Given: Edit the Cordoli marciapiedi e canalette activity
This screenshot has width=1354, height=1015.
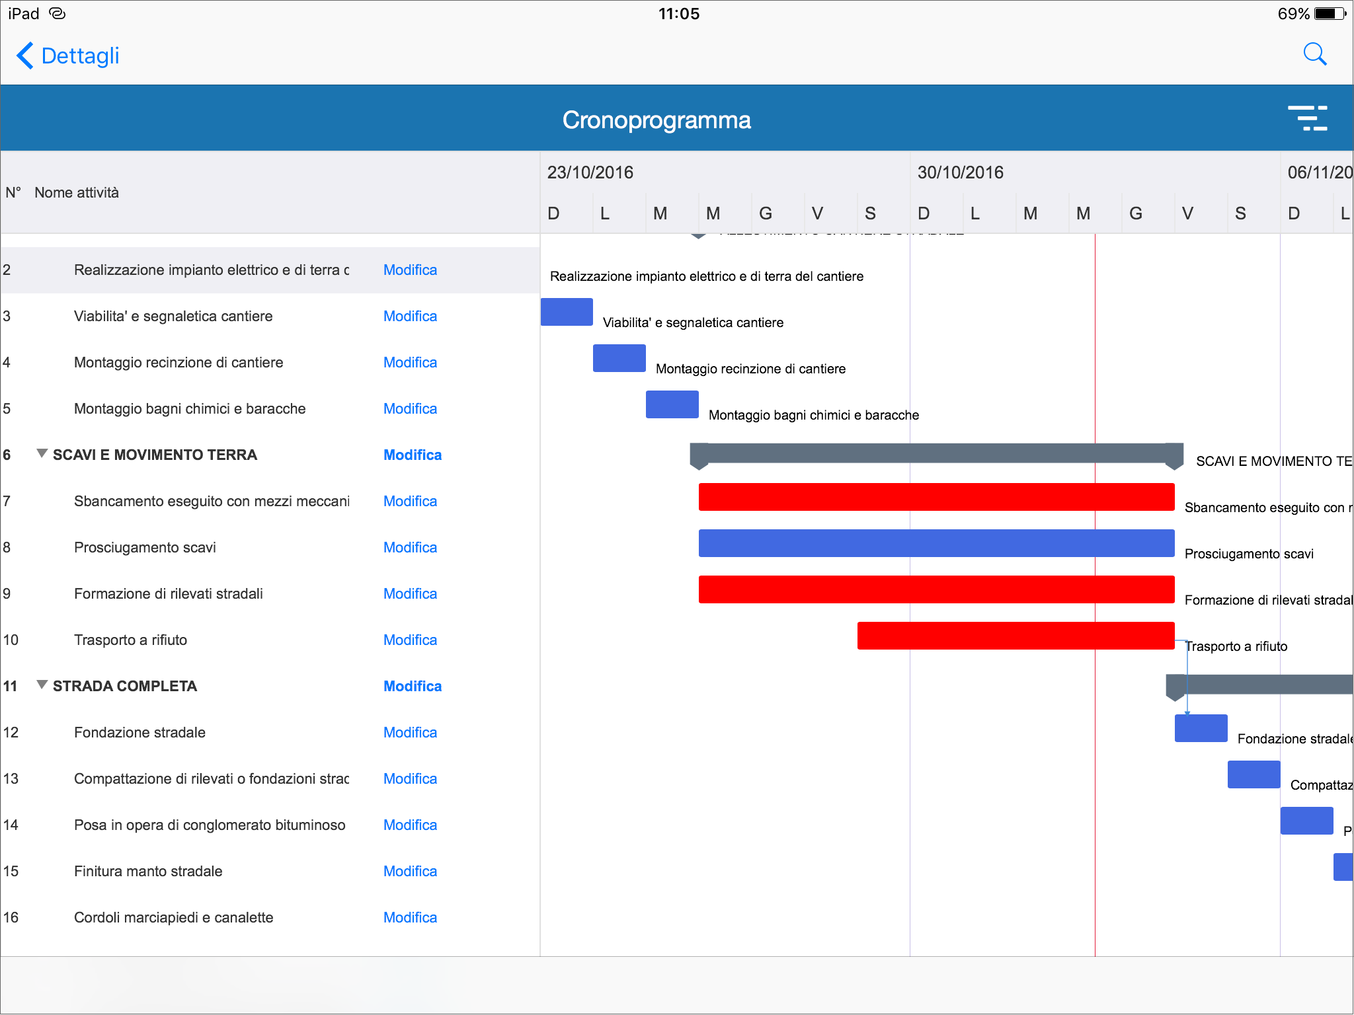Looking at the screenshot, I should 410,918.
